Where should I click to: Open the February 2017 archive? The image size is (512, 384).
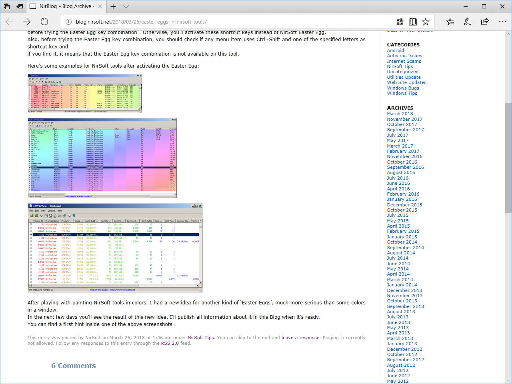[403, 151]
